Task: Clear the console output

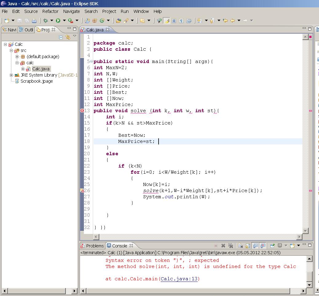Action: click(x=241, y=246)
